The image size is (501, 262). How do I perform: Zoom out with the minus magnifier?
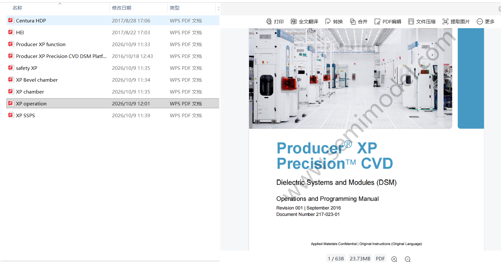point(408,259)
